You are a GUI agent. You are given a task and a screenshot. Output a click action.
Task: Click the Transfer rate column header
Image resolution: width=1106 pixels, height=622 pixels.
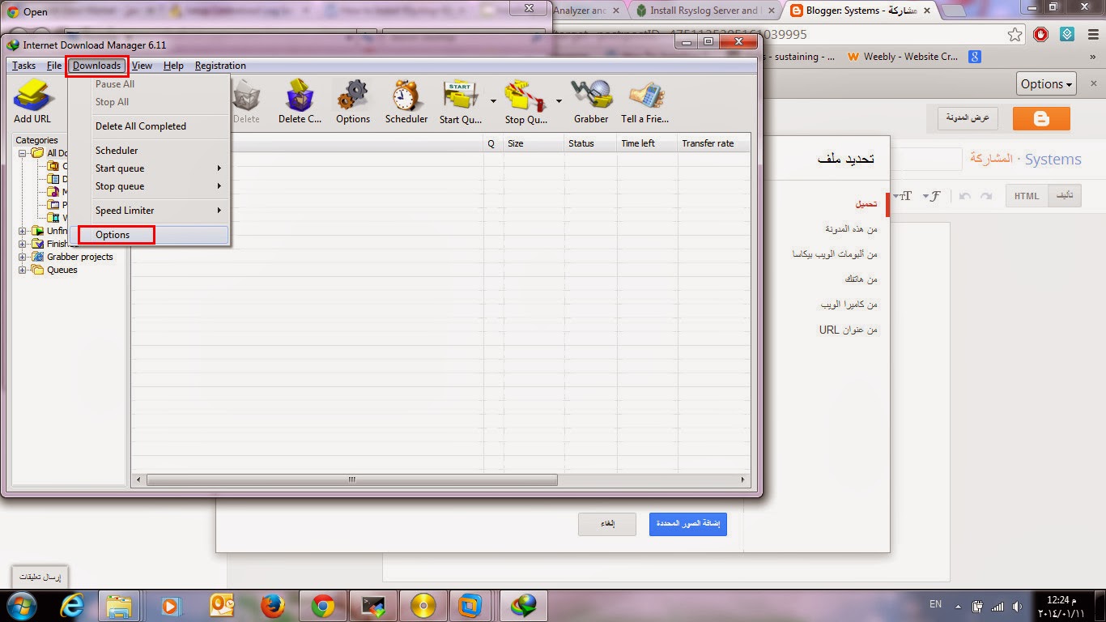[713, 143]
